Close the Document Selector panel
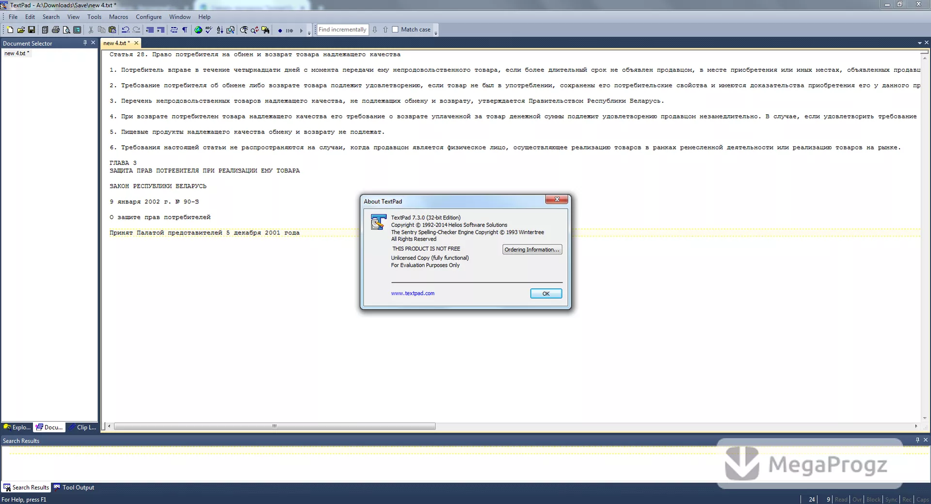 (x=93, y=43)
